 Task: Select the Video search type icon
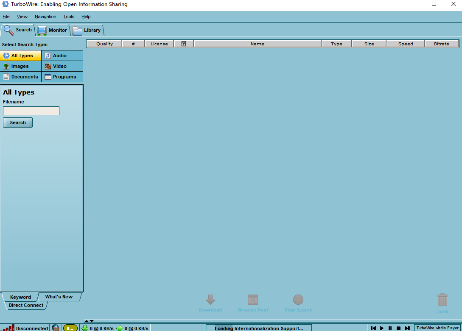tap(48, 66)
